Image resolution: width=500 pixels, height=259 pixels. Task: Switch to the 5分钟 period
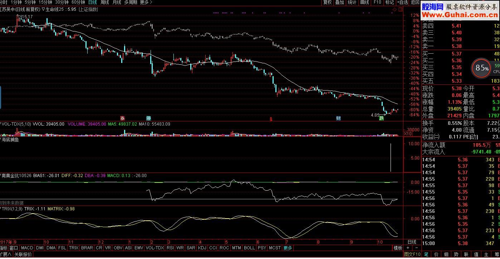[30, 2]
